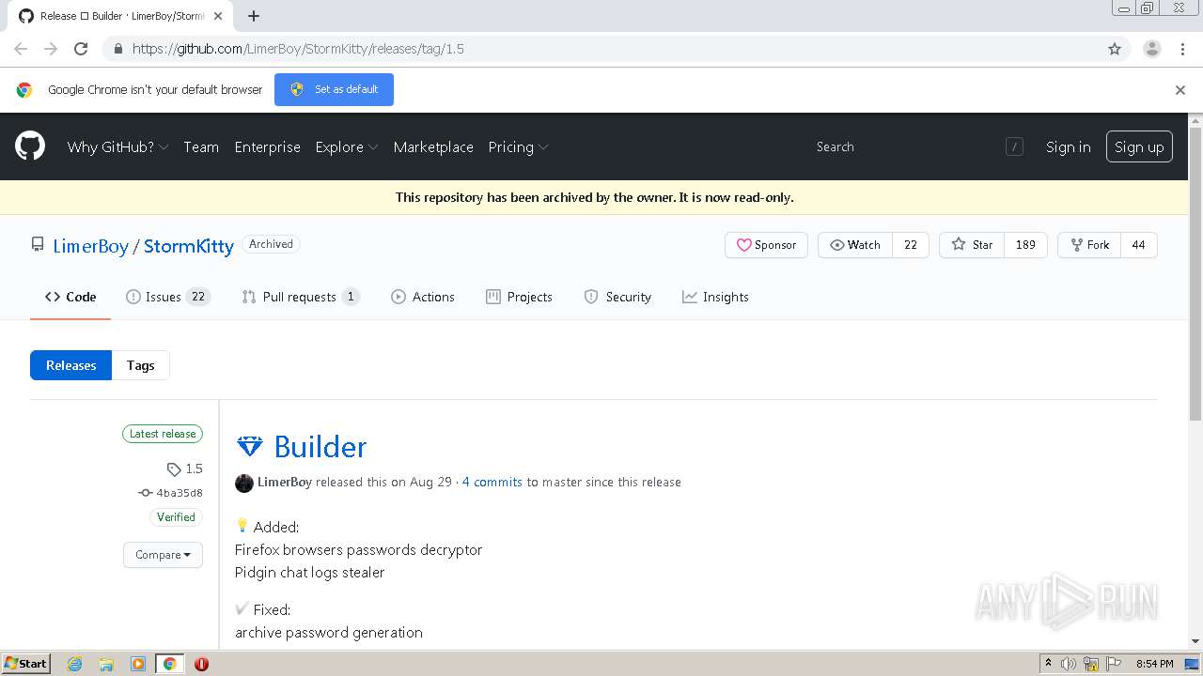This screenshot has height=676, width=1203.
Task: Click the Fork button
Action: pyautogui.click(x=1089, y=245)
